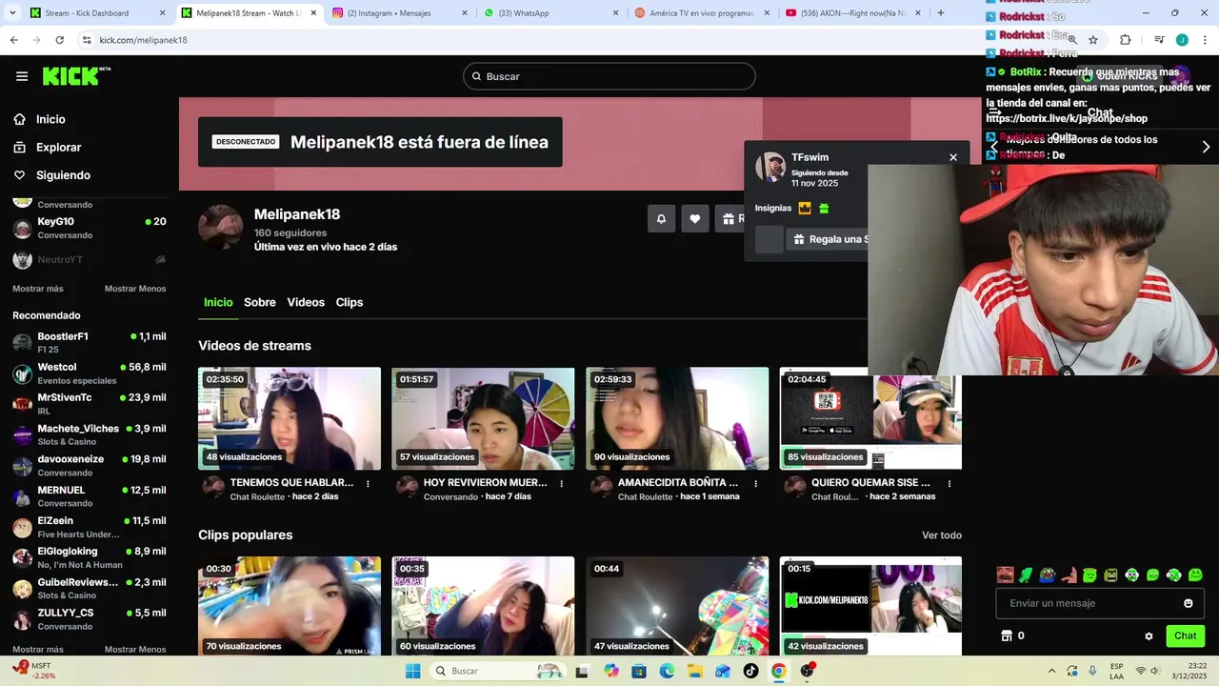Open Windows Start menu
This screenshot has width=1219, height=686.
pos(413,671)
